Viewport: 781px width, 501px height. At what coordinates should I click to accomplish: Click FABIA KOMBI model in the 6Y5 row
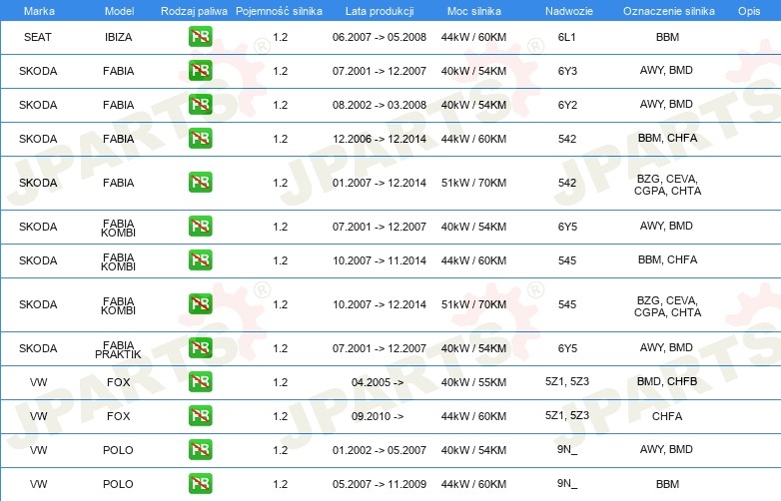click(118, 228)
